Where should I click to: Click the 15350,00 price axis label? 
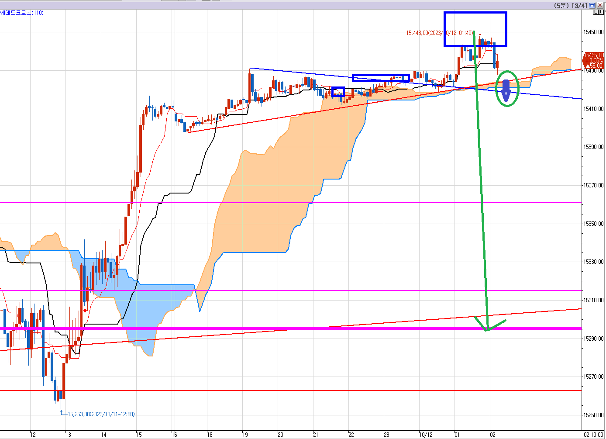(x=594, y=224)
